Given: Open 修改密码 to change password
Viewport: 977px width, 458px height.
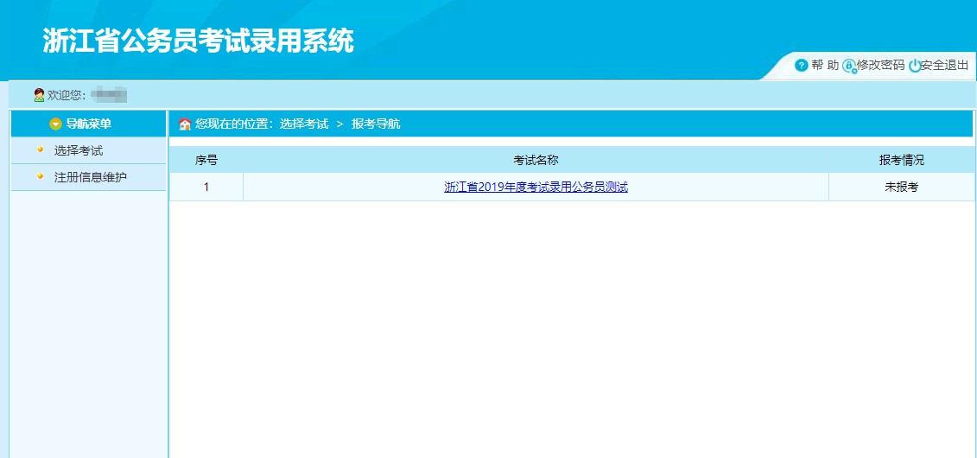Looking at the screenshot, I should click(880, 65).
